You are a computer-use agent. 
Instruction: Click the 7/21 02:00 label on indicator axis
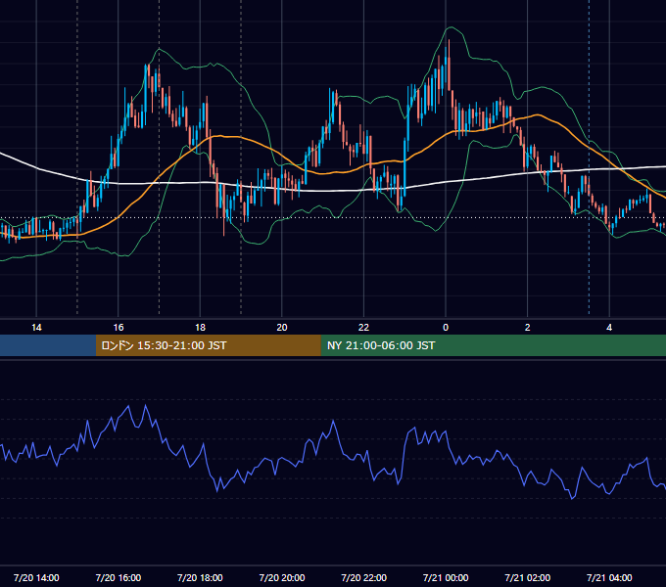point(528,577)
